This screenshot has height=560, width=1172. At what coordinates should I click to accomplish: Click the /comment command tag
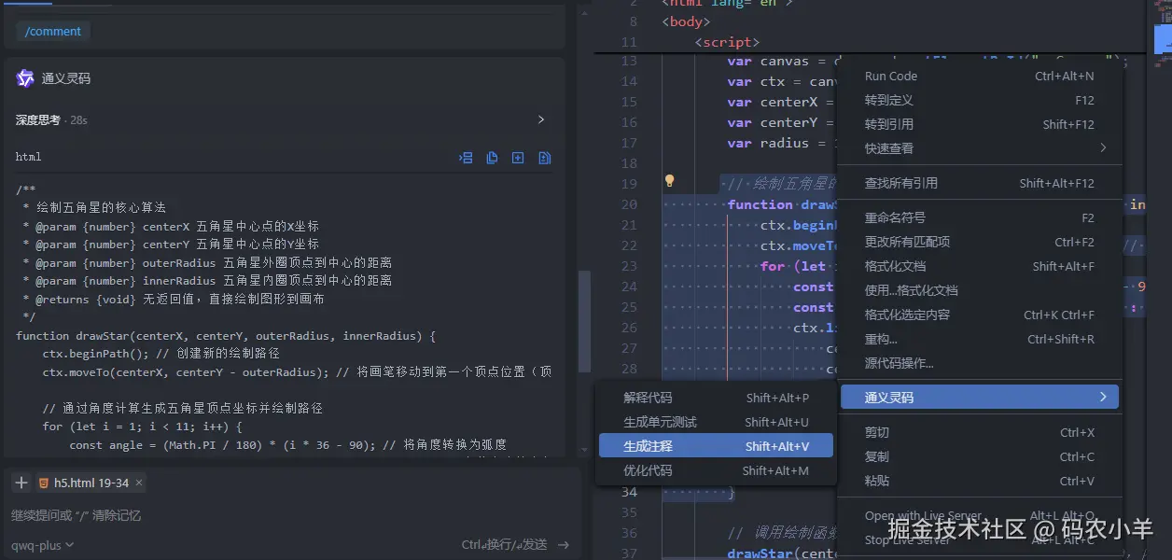point(53,31)
